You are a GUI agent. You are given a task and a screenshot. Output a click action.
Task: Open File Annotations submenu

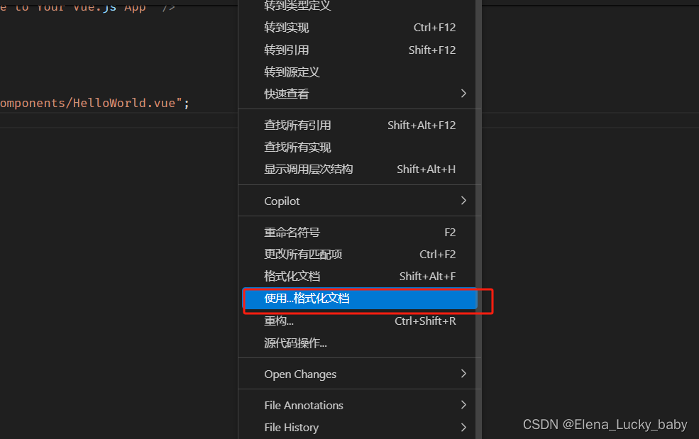(x=359, y=406)
